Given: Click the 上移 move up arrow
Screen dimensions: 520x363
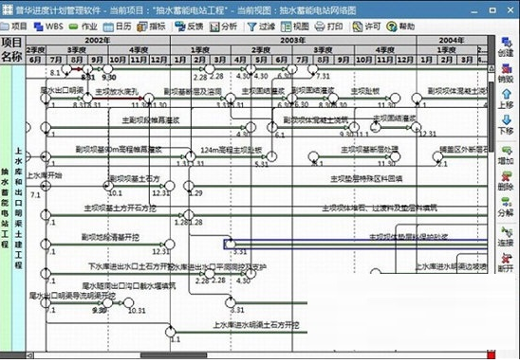Looking at the screenshot, I should [x=506, y=99].
